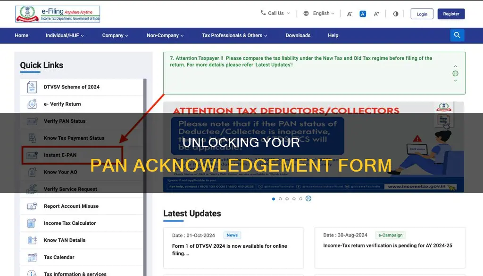483x276 pixels.
Task: Open DTVSV Scheme of 2024 link
Action: pyautogui.click(x=72, y=87)
